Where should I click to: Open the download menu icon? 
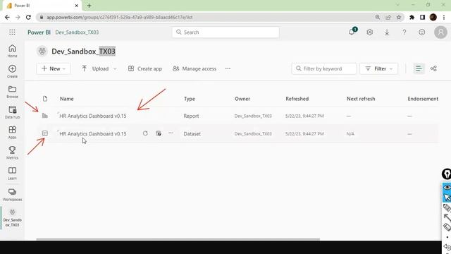387,32
